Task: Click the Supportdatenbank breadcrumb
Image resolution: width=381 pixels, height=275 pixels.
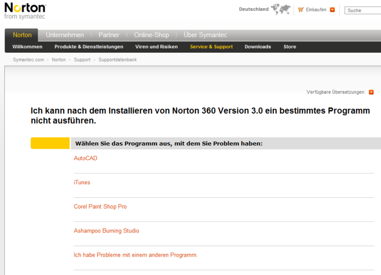Action: click(x=118, y=60)
